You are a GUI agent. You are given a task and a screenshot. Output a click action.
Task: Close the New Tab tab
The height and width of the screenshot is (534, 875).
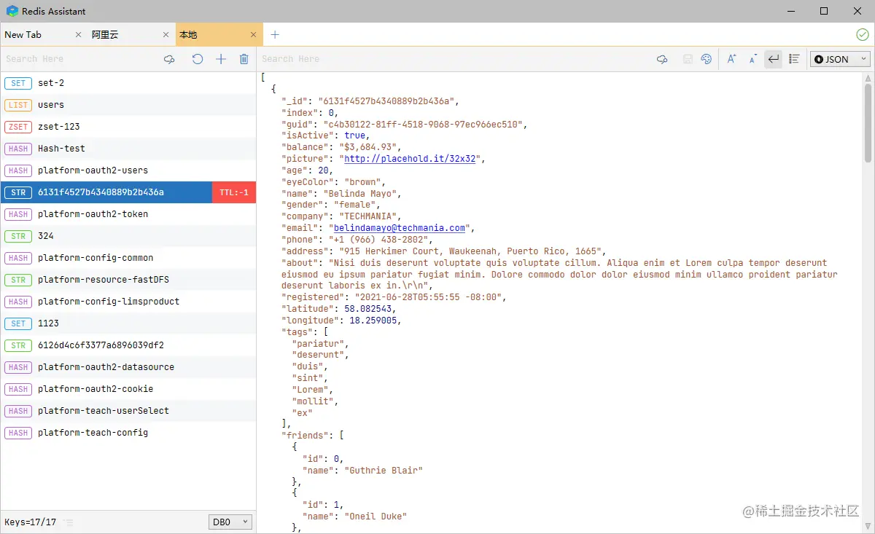click(x=79, y=34)
